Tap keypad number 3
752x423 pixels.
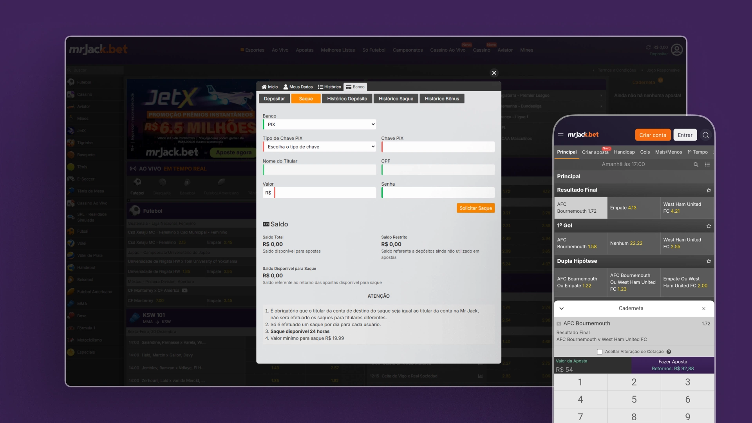coord(687,382)
